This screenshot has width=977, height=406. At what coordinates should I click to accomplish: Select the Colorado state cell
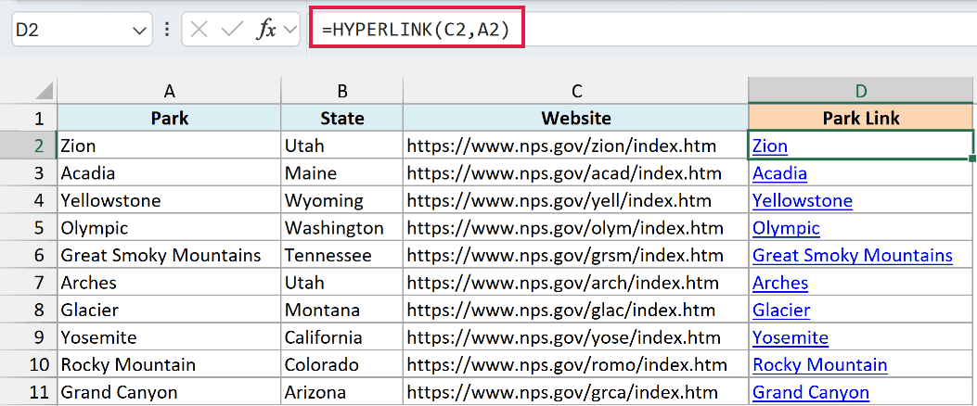click(342, 364)
